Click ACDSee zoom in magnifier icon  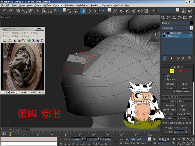click(x=38, y=41)
